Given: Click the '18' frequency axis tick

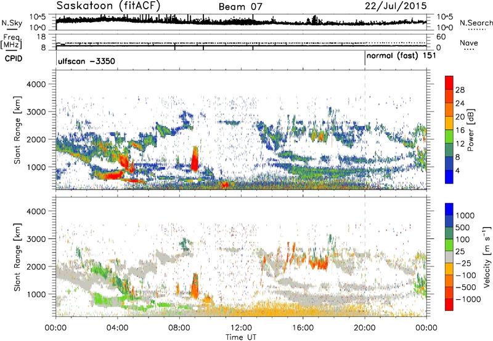Looking at the screenshot, I should (41, 37).
